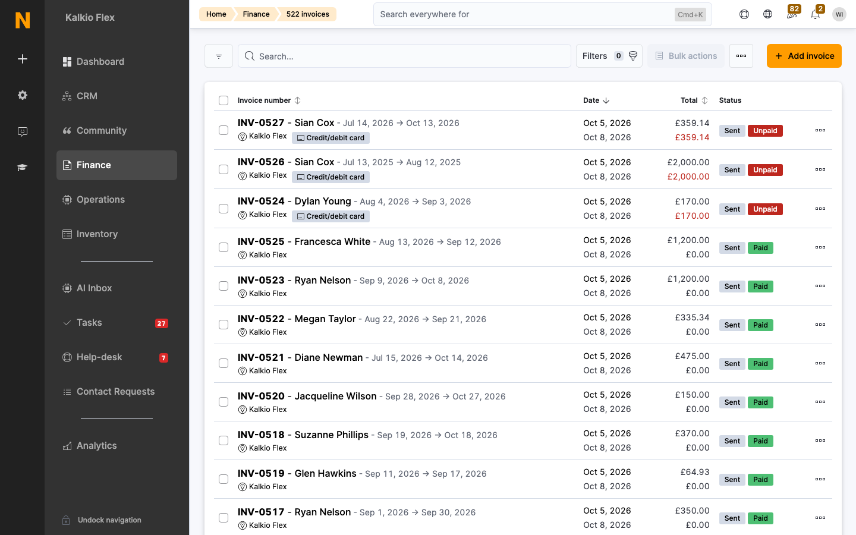Open the Help-desk menu item
The image size is (856, 535).
[x=117, y=357]
